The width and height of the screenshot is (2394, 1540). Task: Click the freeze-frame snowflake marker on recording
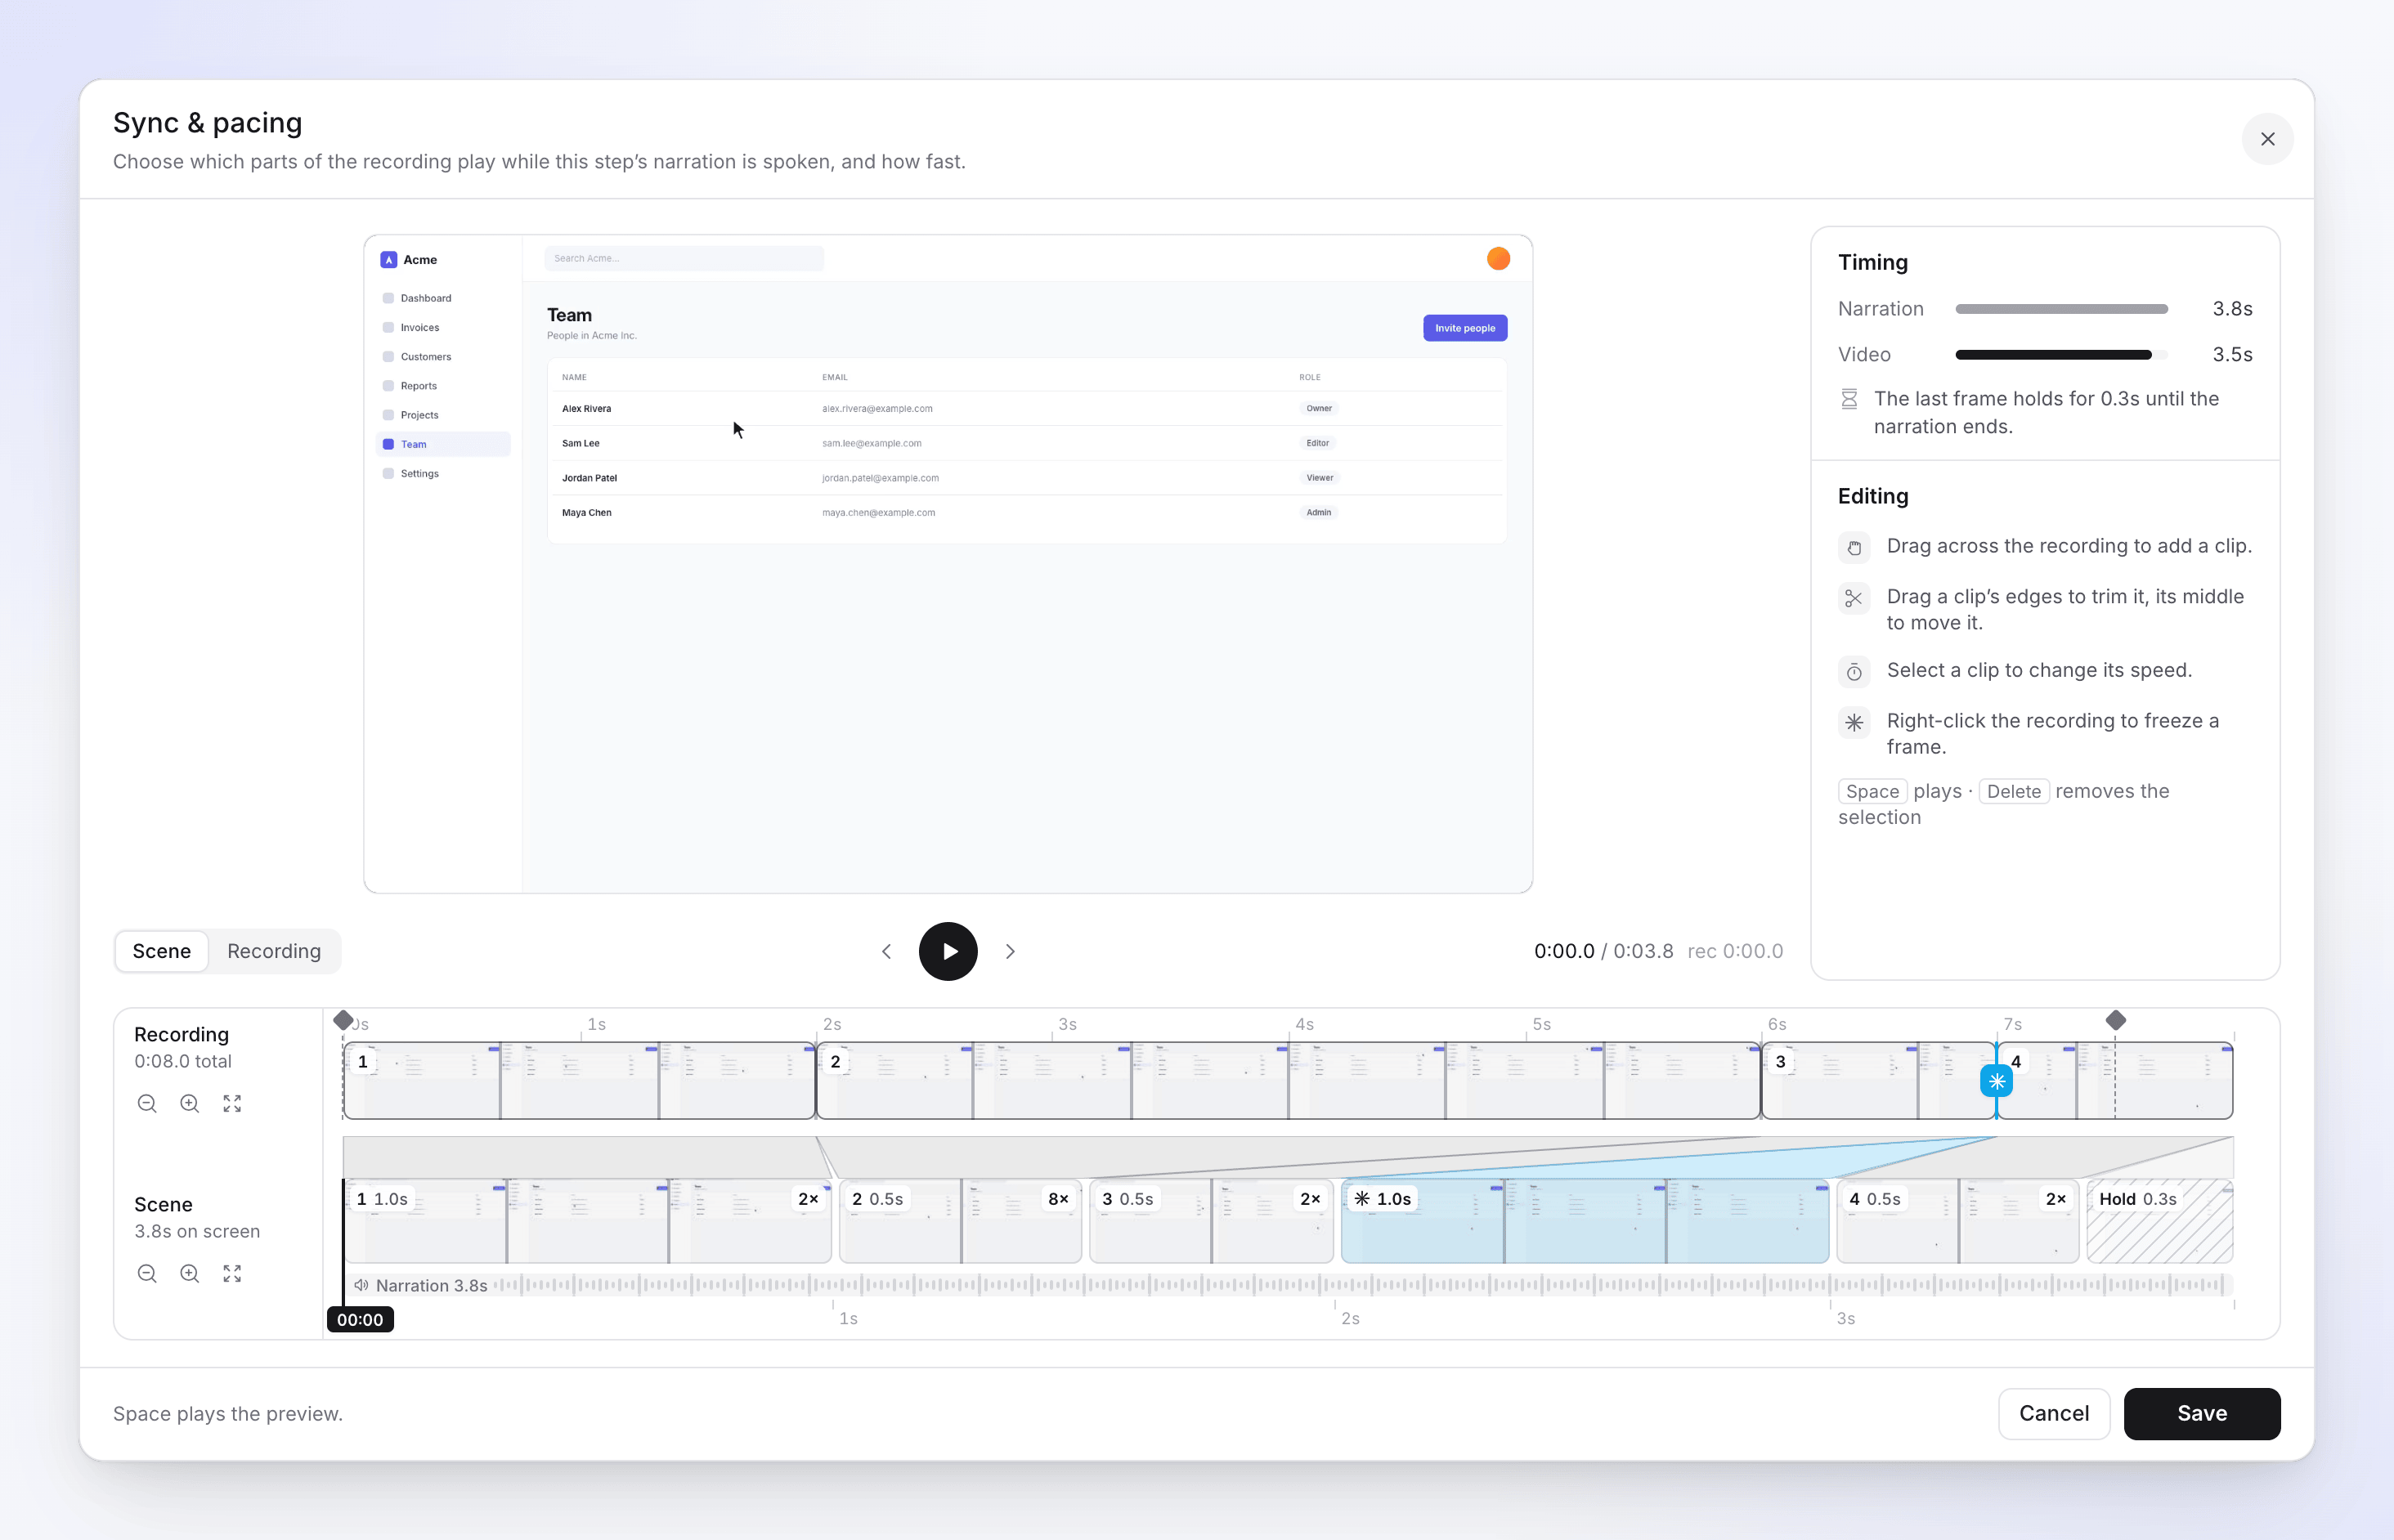1996,1081
